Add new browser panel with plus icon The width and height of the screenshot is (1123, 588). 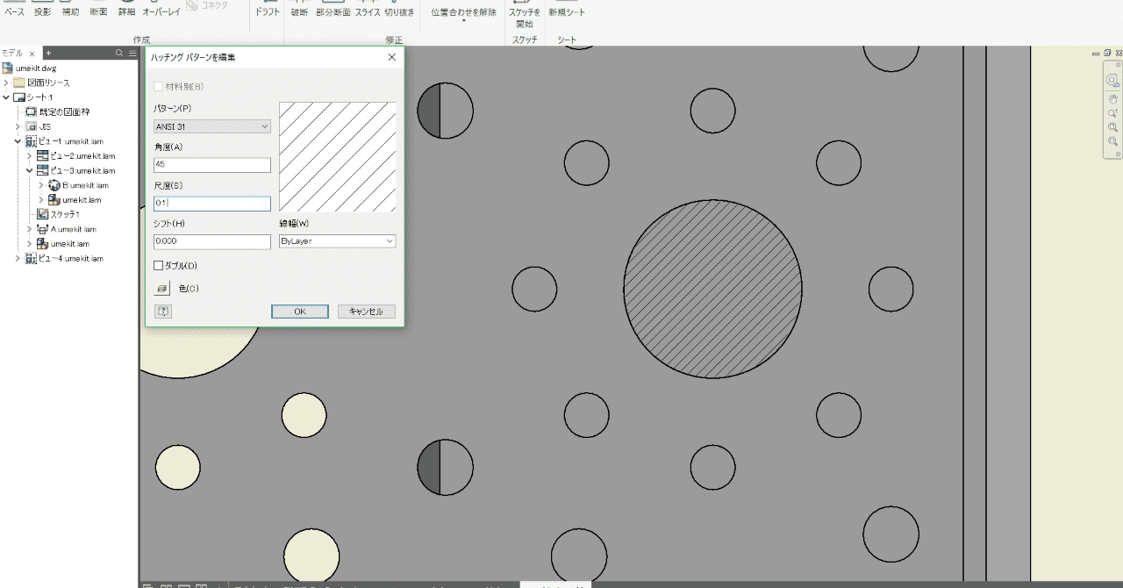pyautogui.click(x=48, y=54)
